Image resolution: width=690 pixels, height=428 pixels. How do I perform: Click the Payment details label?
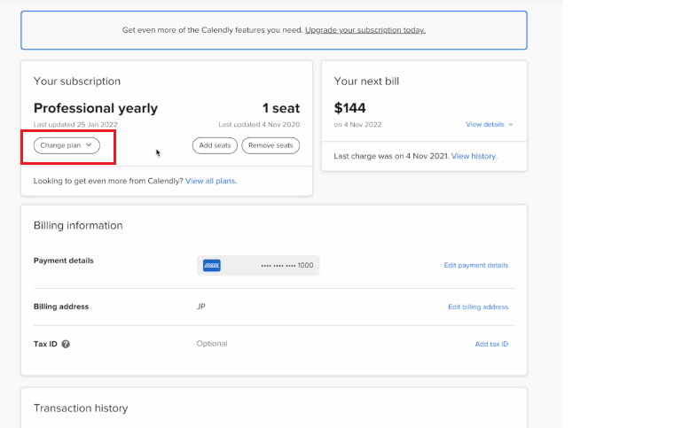63,261
